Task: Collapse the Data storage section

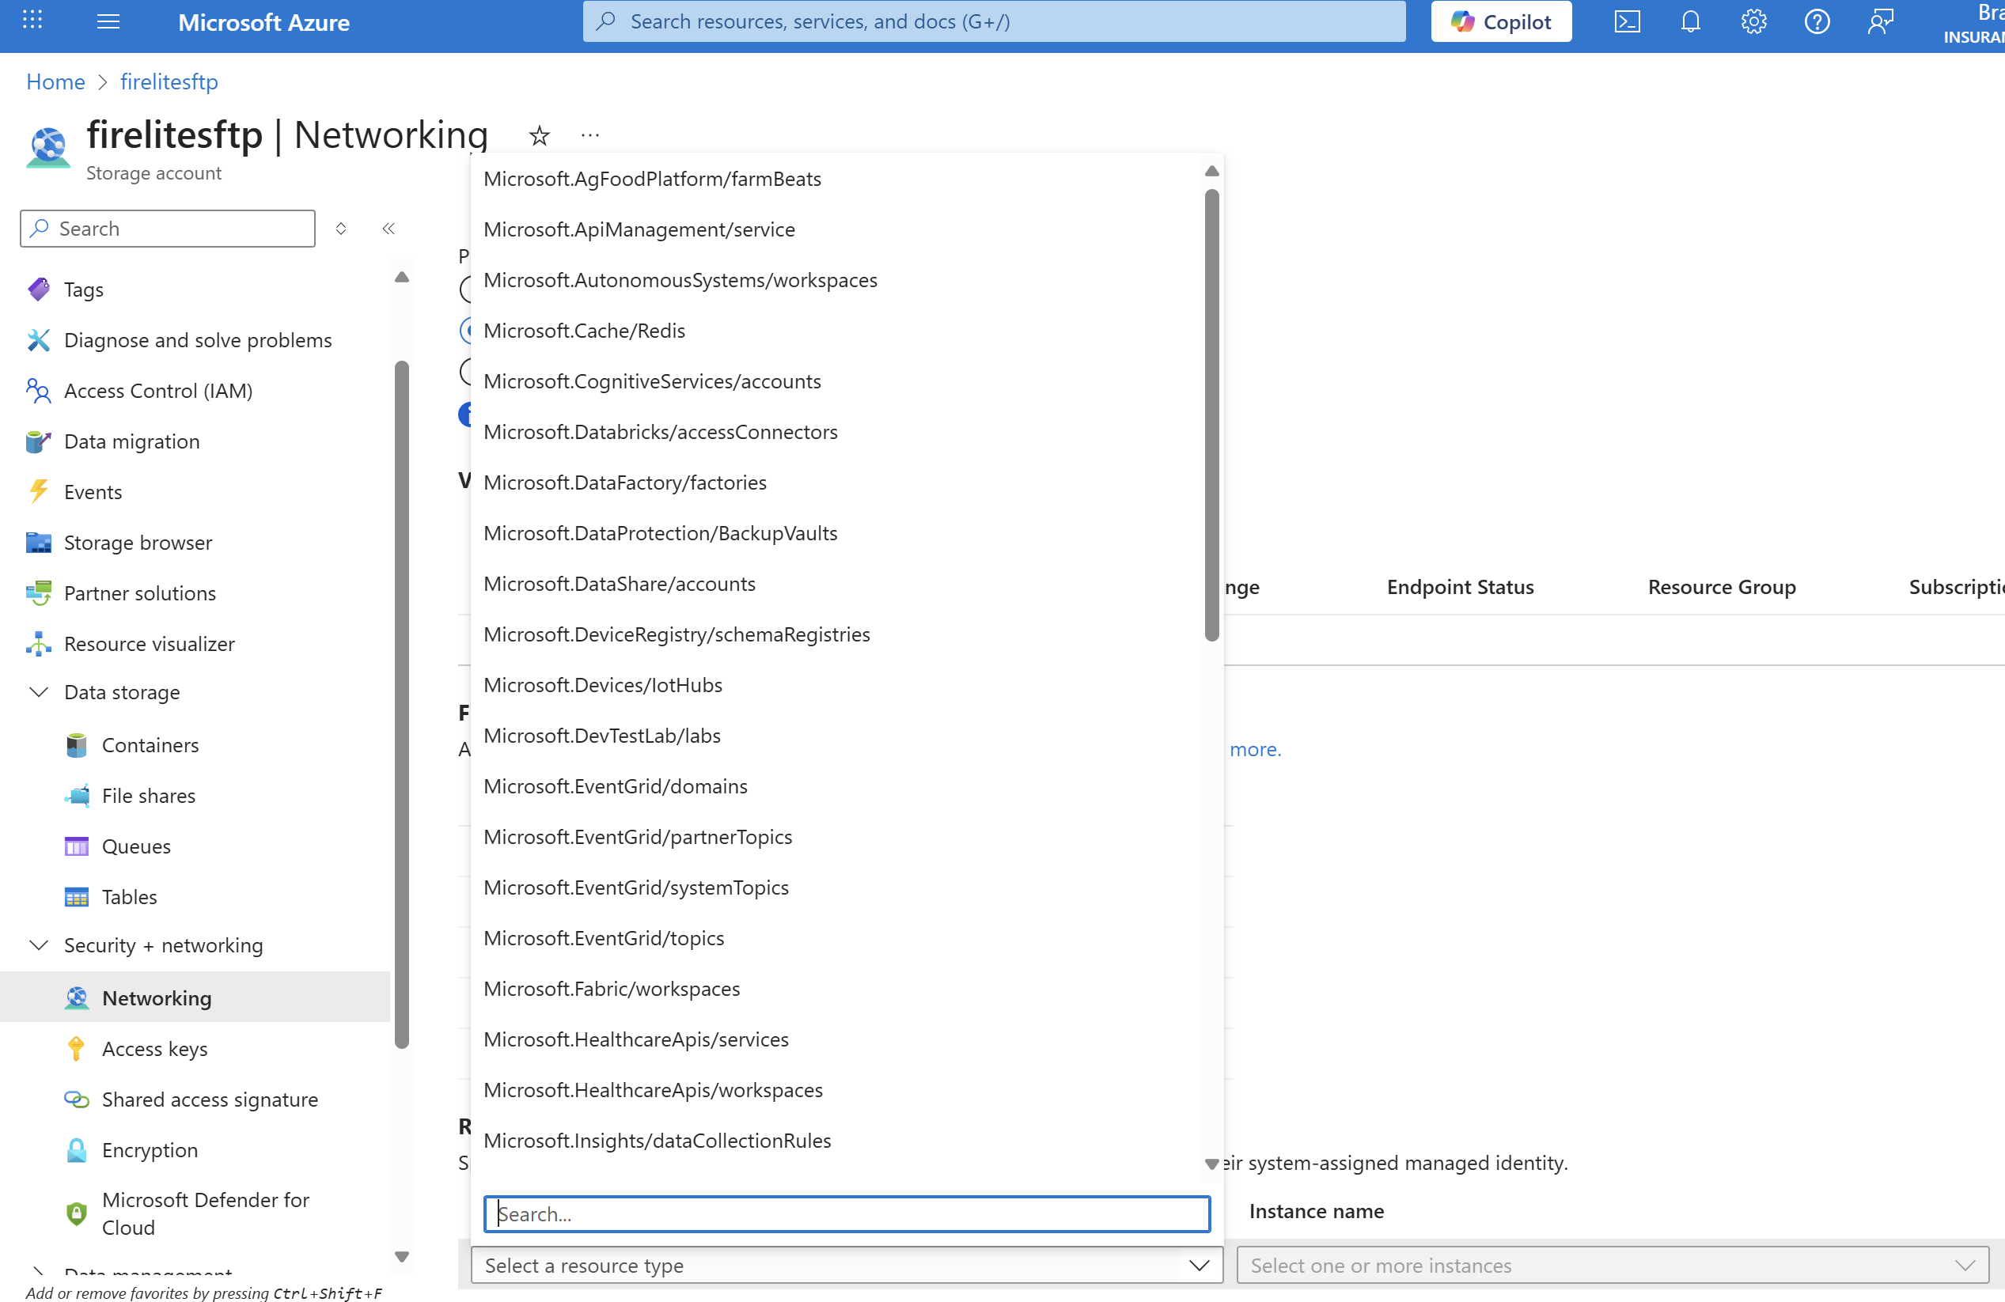Action: click(x=38, y=691)
